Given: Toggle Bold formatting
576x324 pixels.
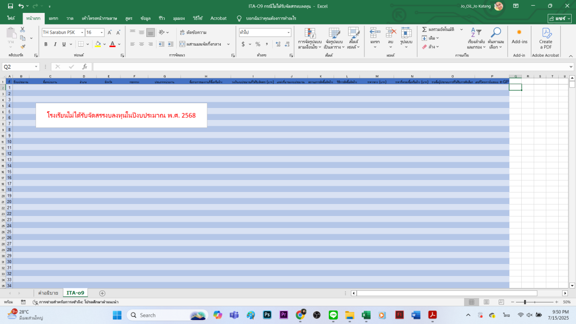Looking at the screenshot, I should [x=46, y=44].
